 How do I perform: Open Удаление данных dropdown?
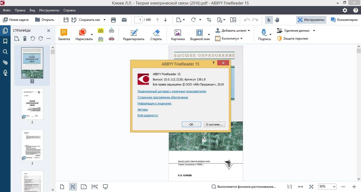click(x=296, y=31)
